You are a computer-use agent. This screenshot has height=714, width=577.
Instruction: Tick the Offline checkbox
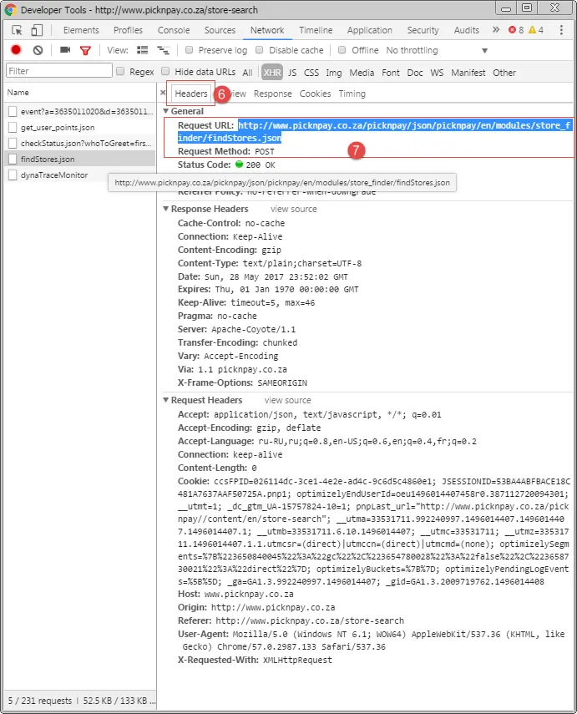coord(342,49)
